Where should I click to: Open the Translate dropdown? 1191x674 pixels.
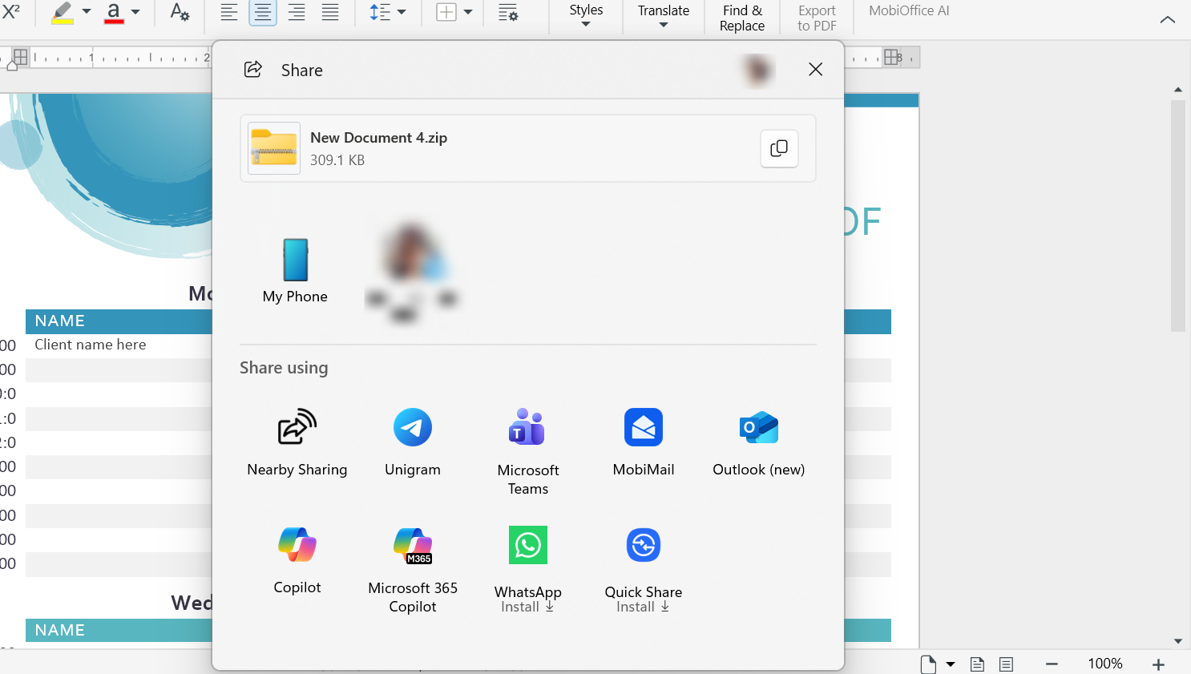point(664,16)
